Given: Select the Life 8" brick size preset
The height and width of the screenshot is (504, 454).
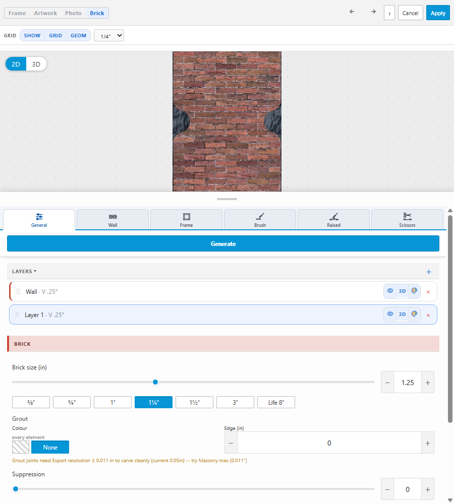Looking at the screenshot, I should (276, 402).
